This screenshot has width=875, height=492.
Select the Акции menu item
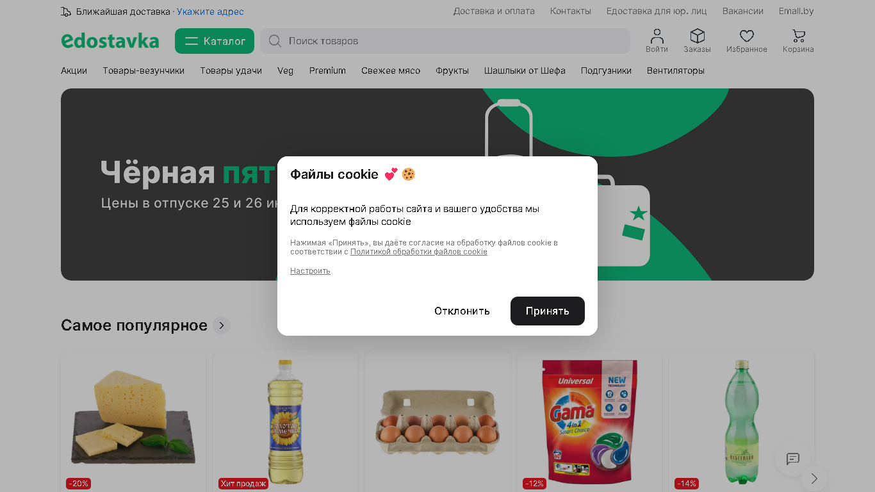74,70
